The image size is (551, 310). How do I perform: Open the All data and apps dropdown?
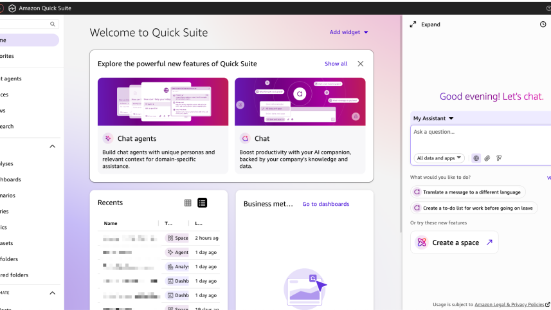[439, 158]
